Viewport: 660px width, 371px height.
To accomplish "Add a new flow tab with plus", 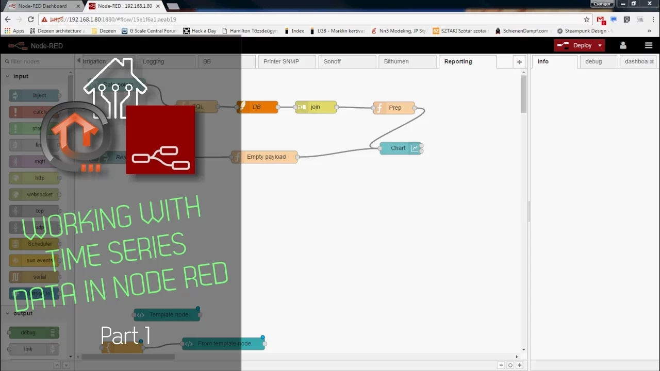I will coord(519,62).
